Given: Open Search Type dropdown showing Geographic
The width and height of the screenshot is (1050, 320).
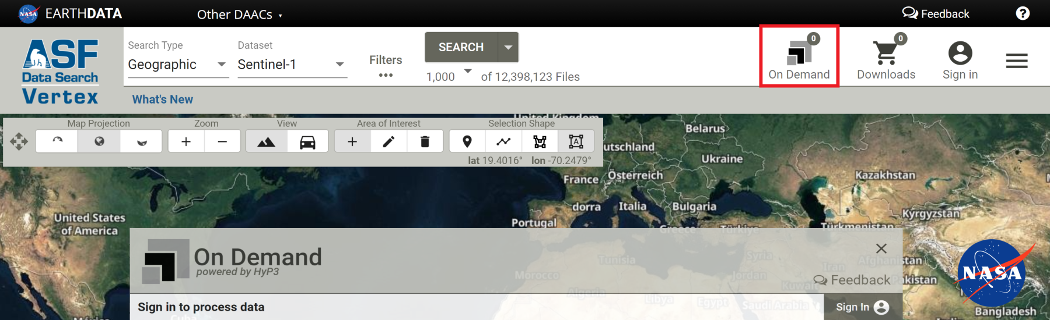Looking at the screenshot, I should coord(178,65).
